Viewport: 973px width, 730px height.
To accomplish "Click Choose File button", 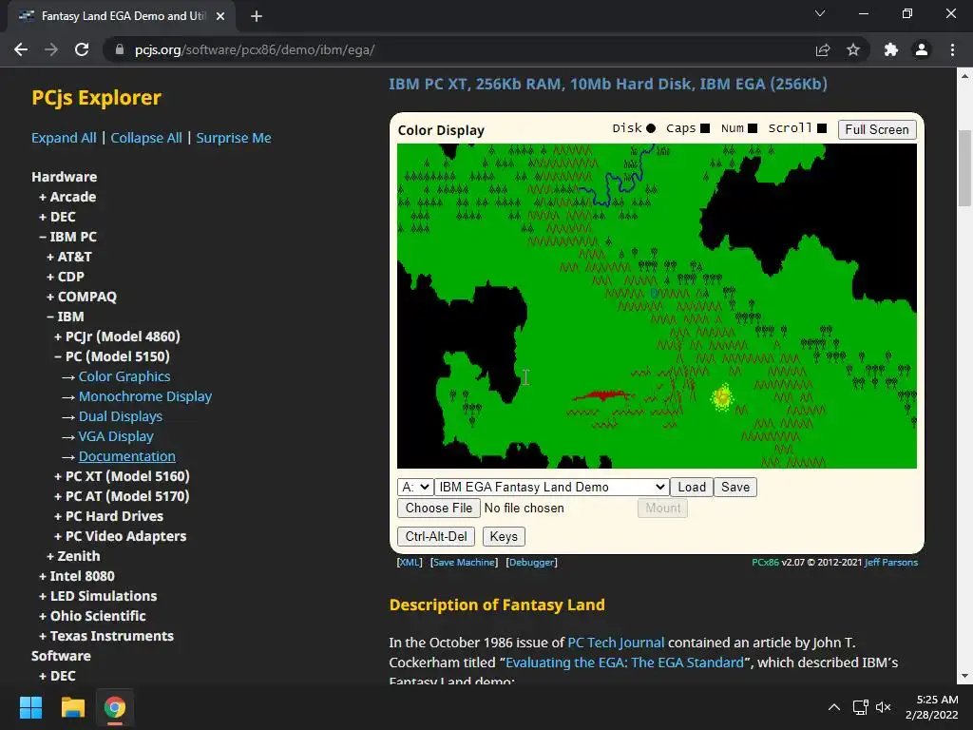I will 439,508.
